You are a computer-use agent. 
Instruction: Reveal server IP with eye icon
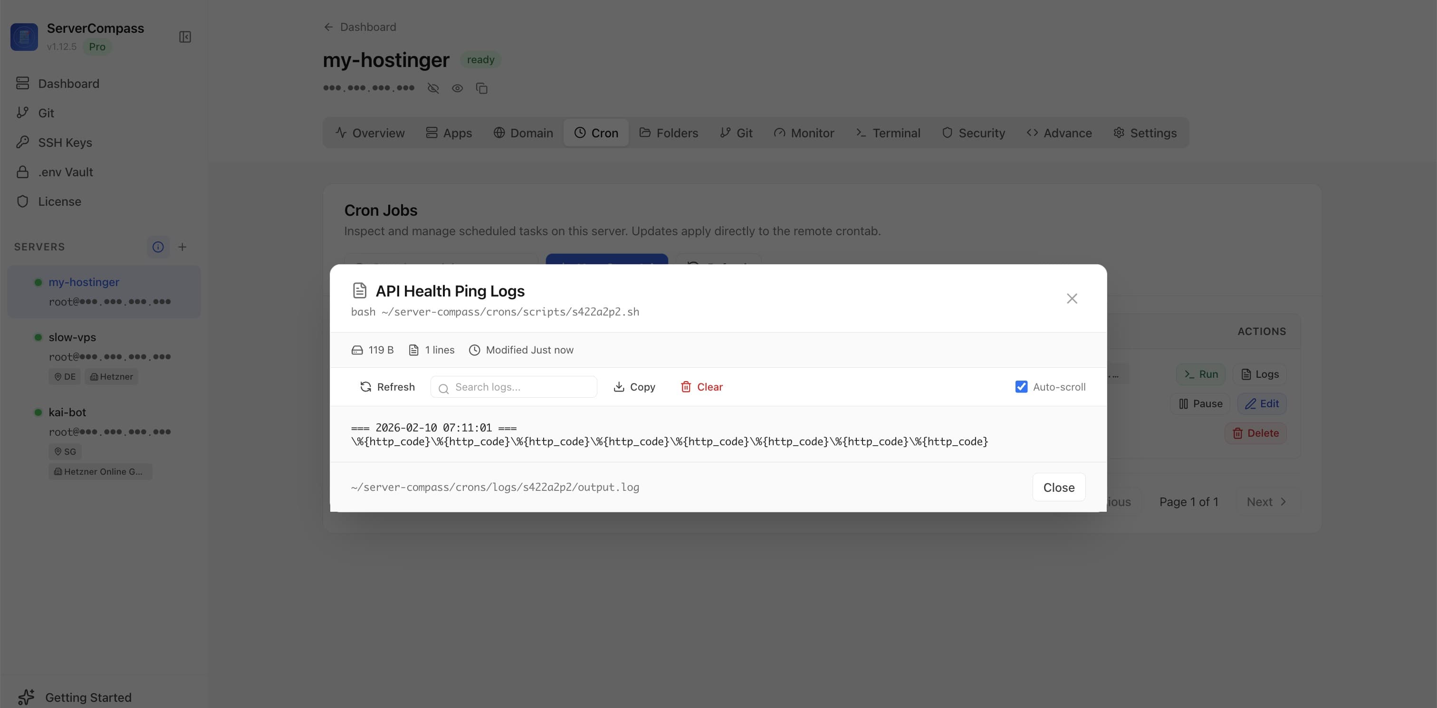coord(458,88)
